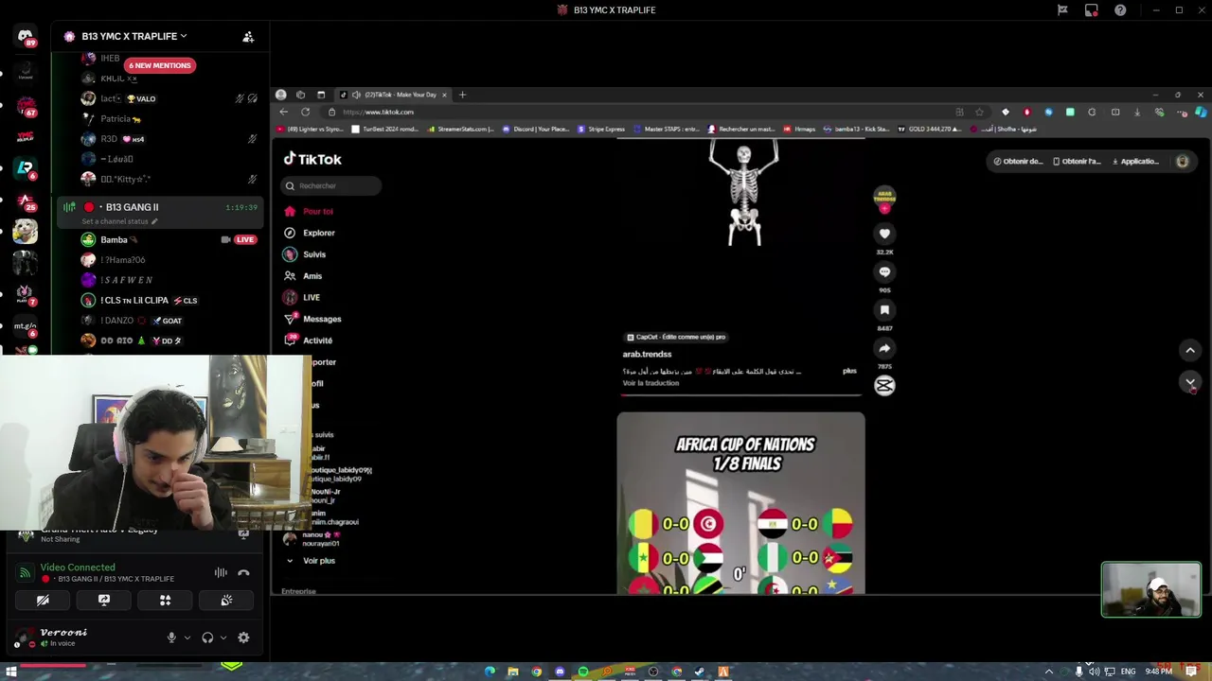
Task: Open the StreamerStats.com bookmark
Action: tap(460, 129)
